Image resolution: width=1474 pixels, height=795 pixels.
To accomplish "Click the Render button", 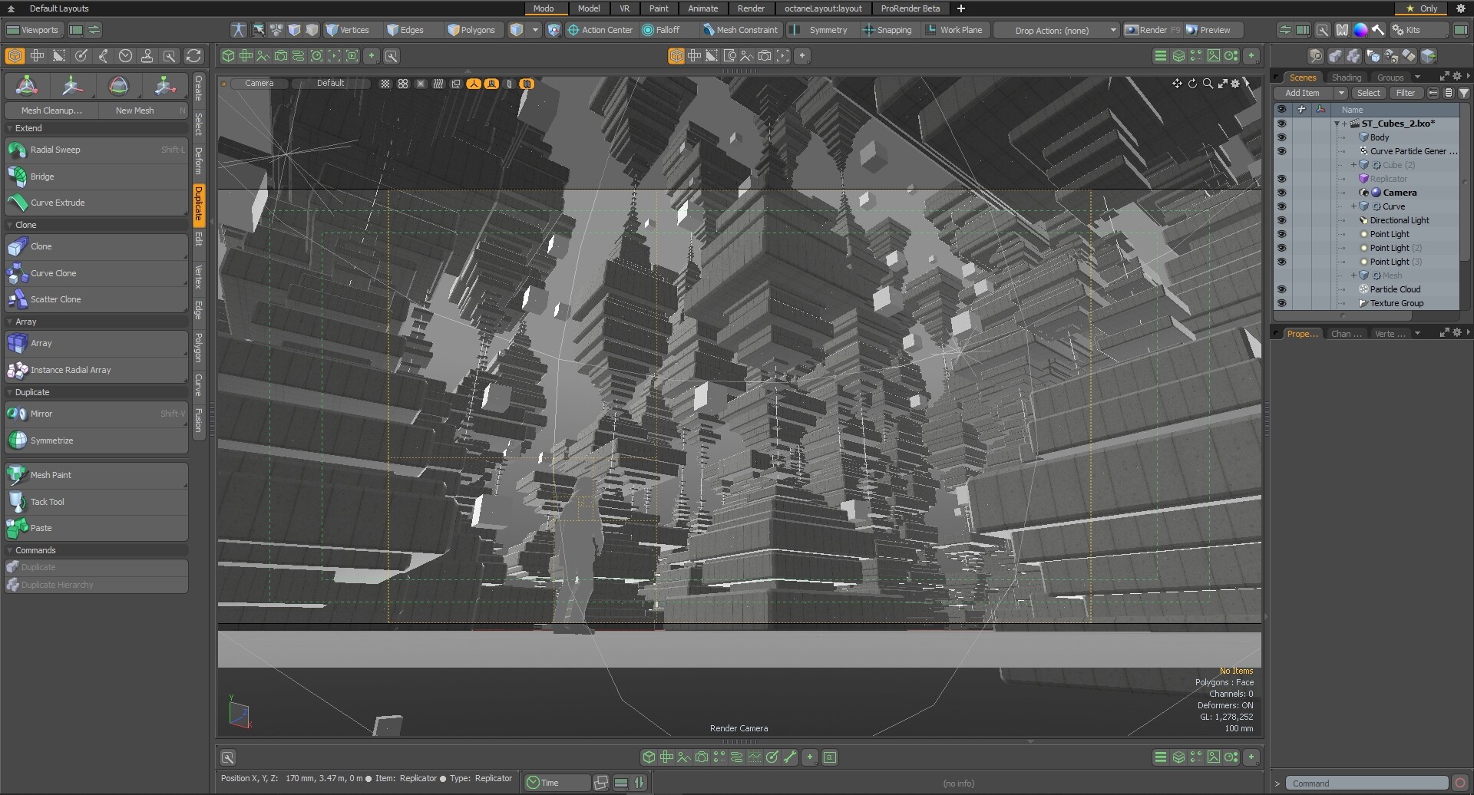I will click(x=1152, y=30).
